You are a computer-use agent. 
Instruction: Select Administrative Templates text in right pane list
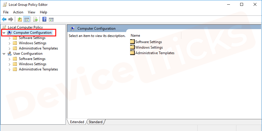coord(155,53)
